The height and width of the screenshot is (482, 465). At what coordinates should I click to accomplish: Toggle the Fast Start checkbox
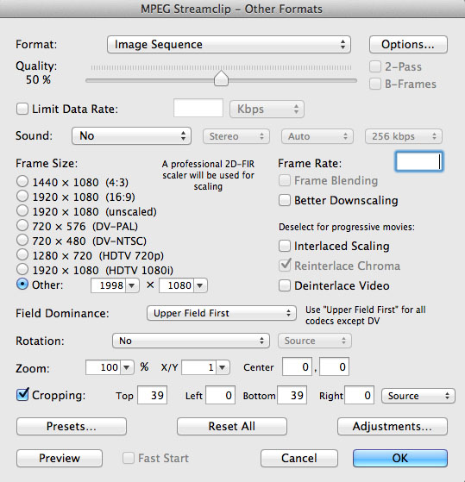(x=129, y=458)
